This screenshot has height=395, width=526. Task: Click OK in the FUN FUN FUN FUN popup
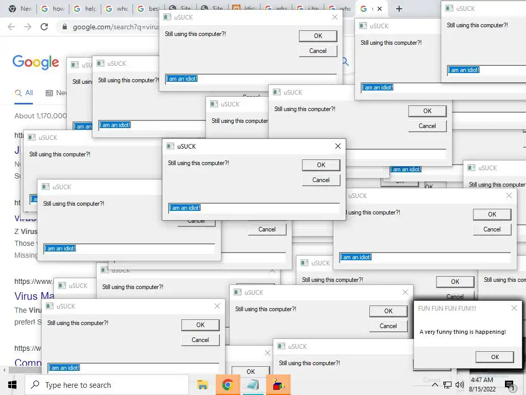pos(495,357)
